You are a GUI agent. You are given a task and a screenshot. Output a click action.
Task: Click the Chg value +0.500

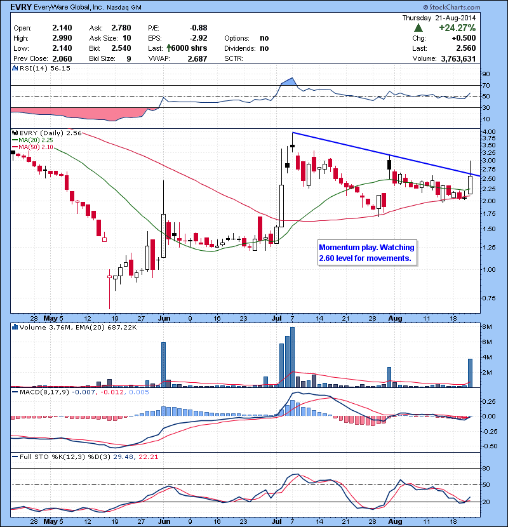(464, 38)
